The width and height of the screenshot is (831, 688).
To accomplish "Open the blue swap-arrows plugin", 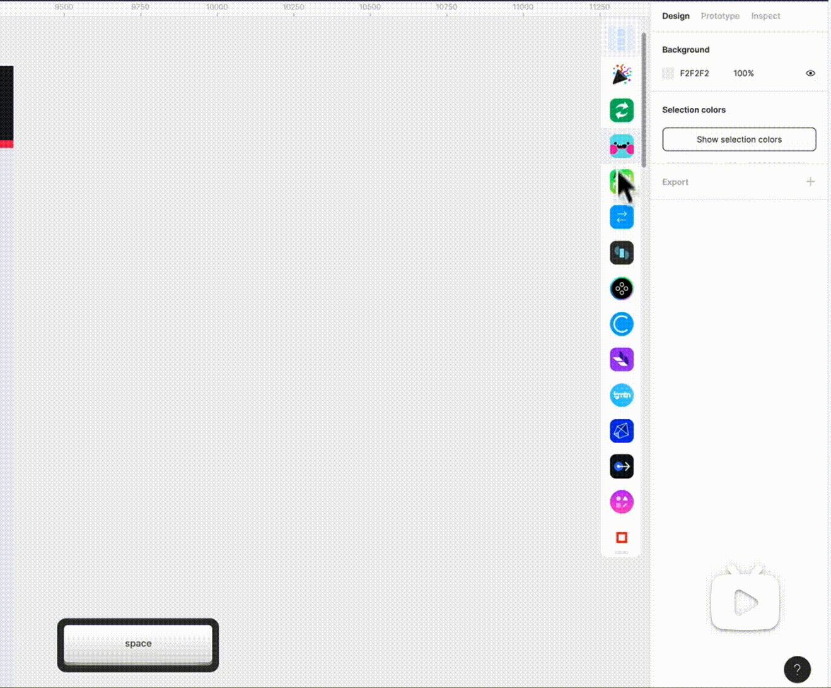I will click(622, 217).
